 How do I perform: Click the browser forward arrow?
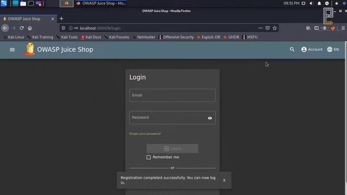pos(14,28)
